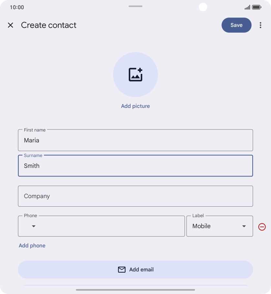Tap the bottom navigation gesture bar
Image resolution: width=271 pixels, height=294 pixels.
click(135, 290)
